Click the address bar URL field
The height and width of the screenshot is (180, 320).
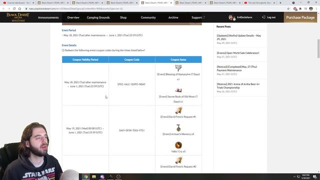coord(155,9)
